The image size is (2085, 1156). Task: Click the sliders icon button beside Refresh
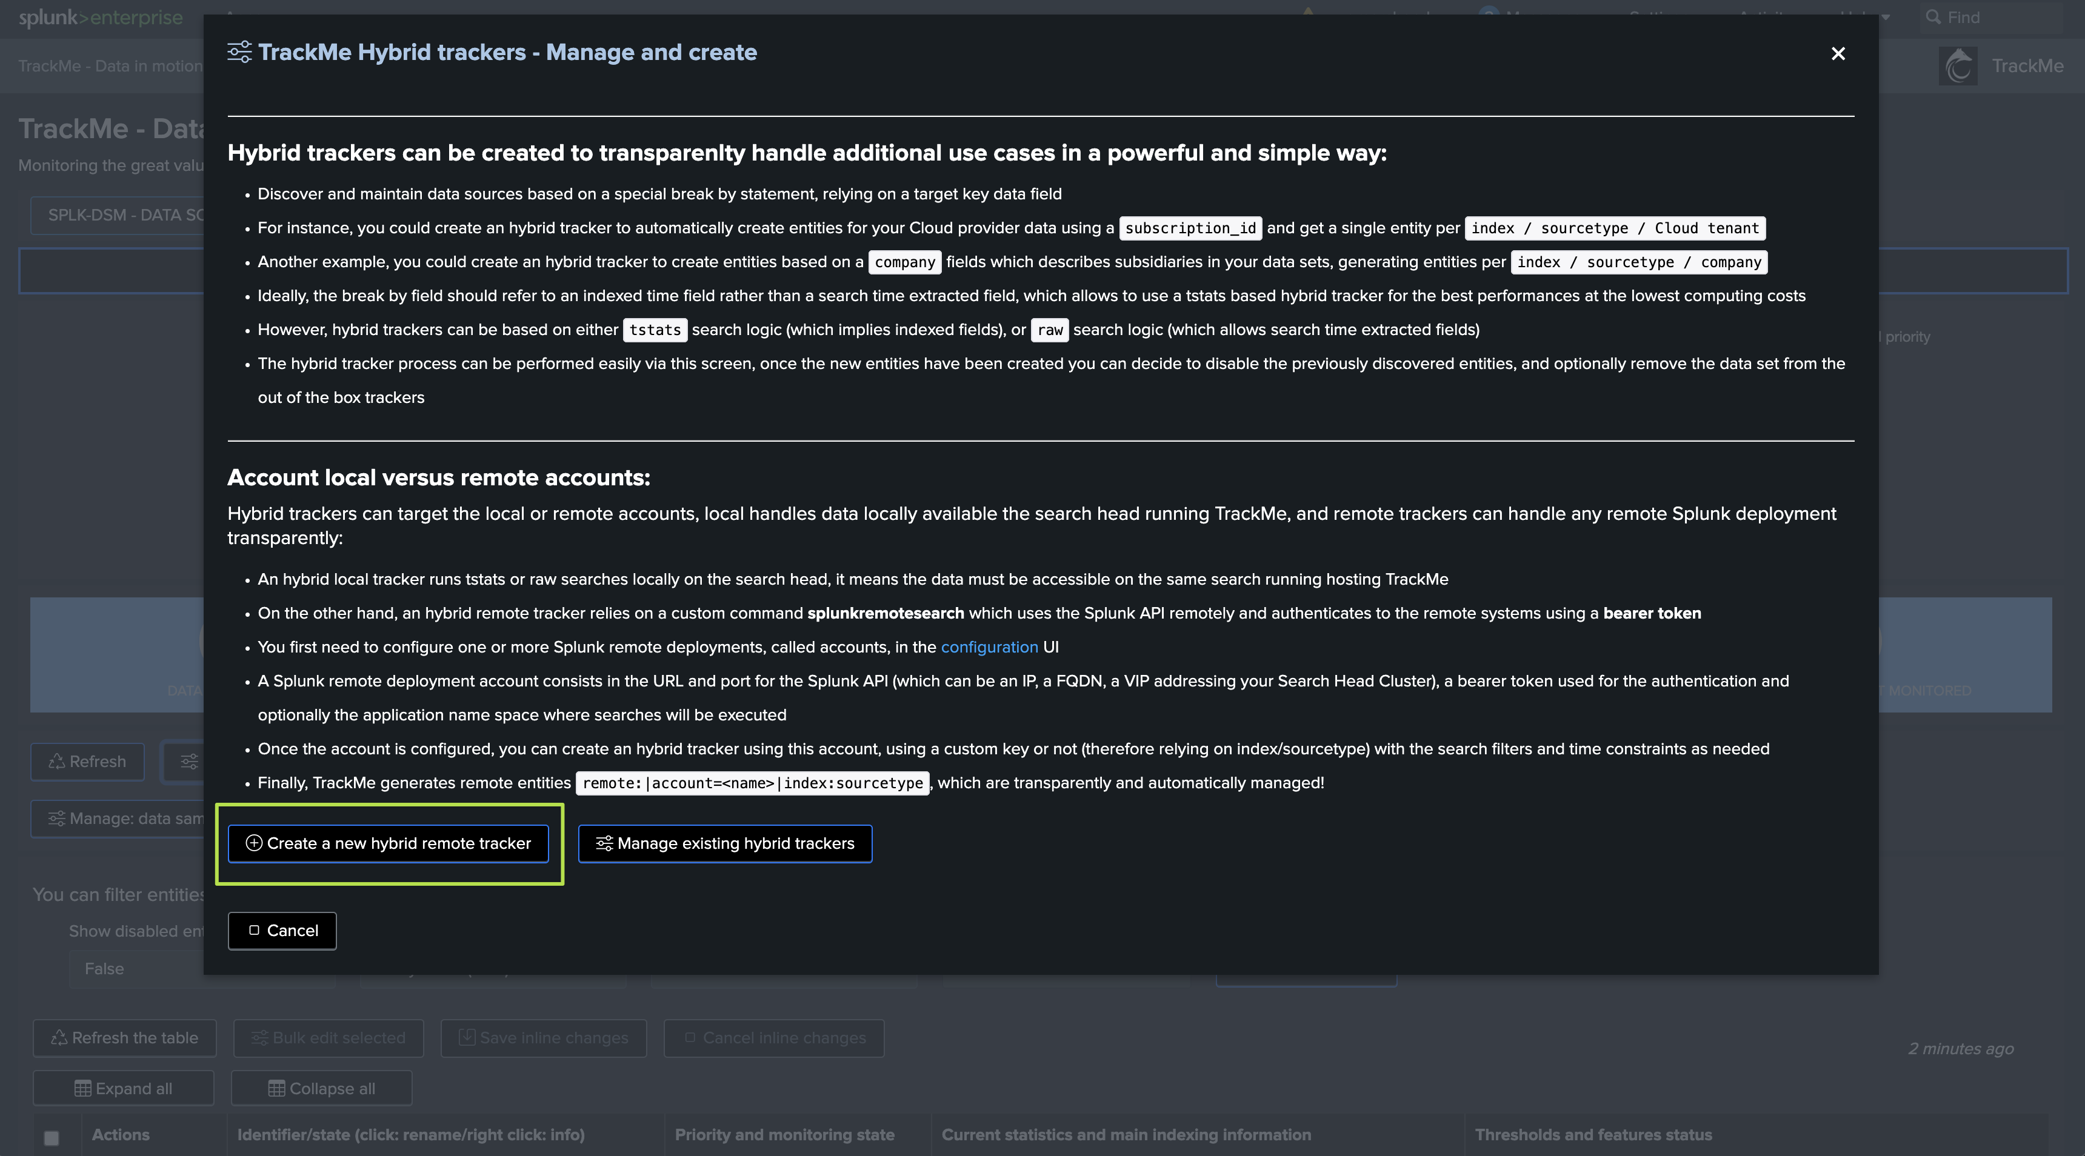[x=183, y=762]
